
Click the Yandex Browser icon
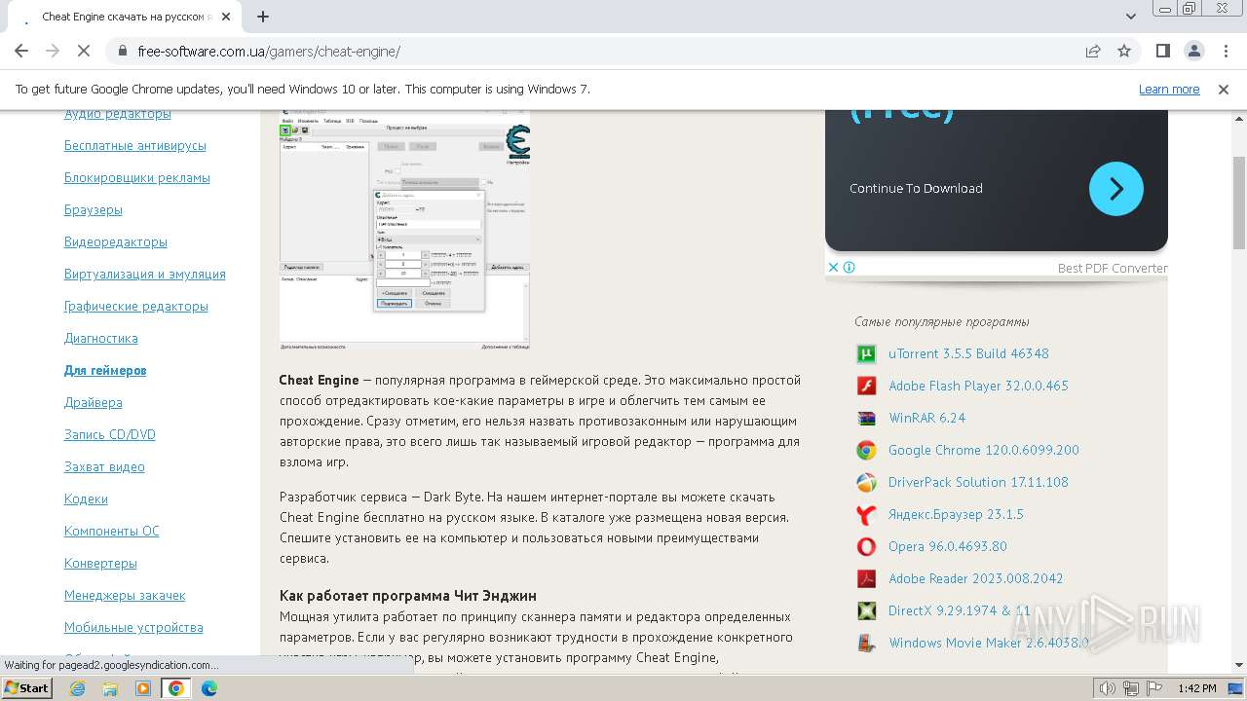point(866,515)
